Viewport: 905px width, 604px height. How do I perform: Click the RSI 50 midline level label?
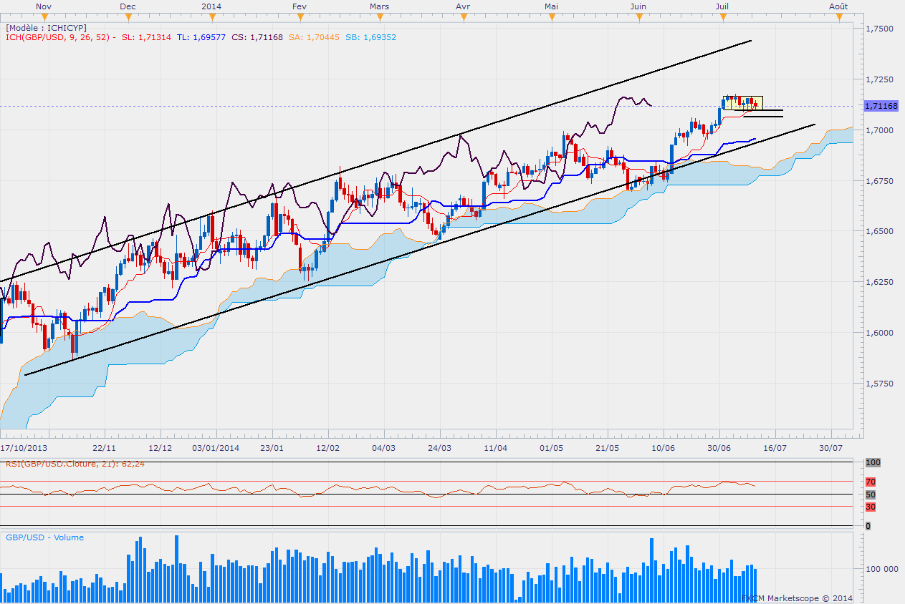click(x=869, y=495)
